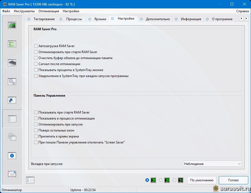Click the Оптимизатор status bar text
This screenshot has height=193, width=251.
click(x=12, y=190)
